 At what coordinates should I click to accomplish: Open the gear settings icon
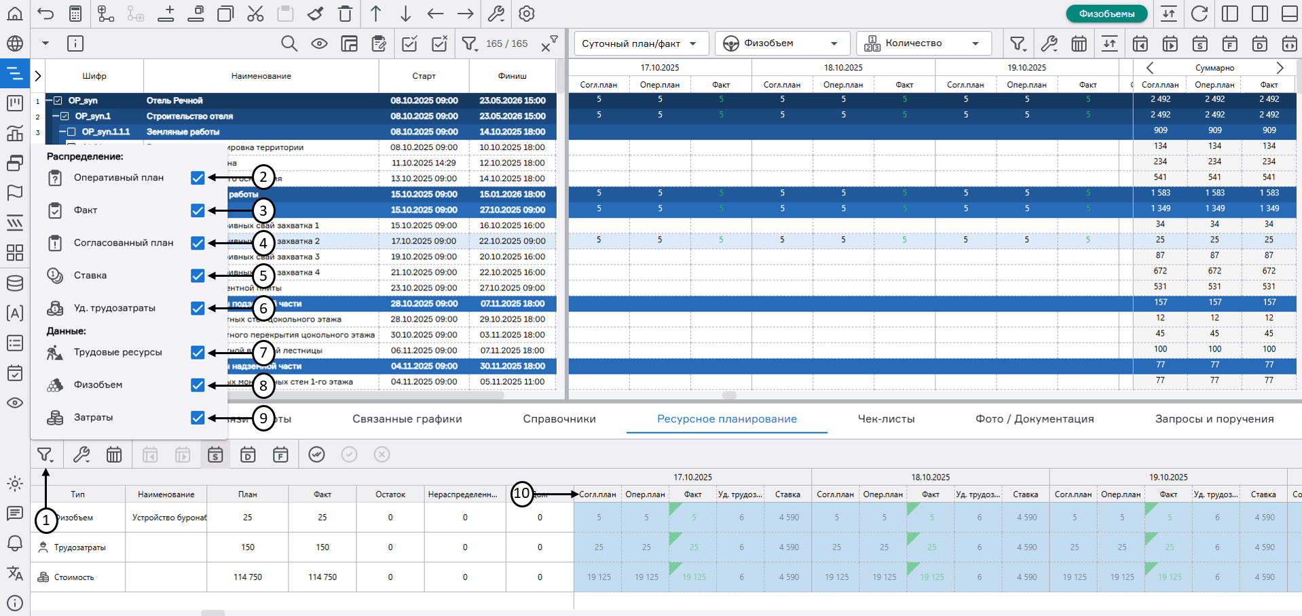click(x=526, y=14)
